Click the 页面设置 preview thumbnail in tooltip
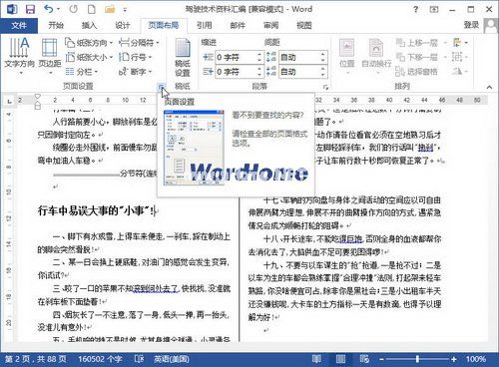Viewport: 499px width, 367px height. point(194,148)
